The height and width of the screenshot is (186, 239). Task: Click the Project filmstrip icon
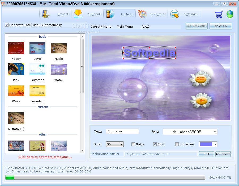click(46, 14)
